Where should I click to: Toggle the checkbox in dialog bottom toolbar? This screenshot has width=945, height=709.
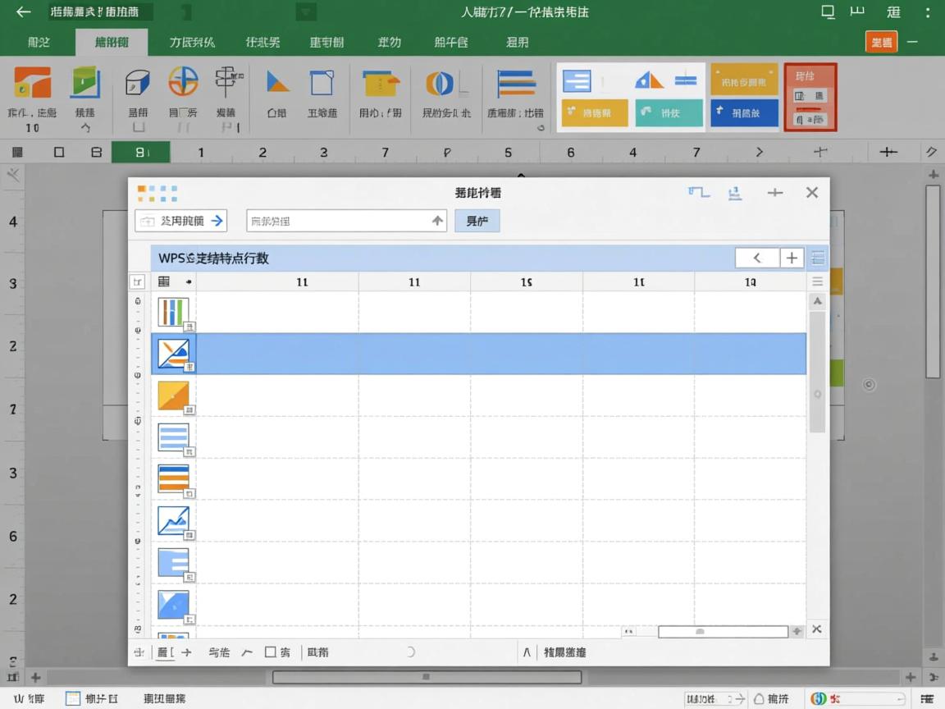271,652
